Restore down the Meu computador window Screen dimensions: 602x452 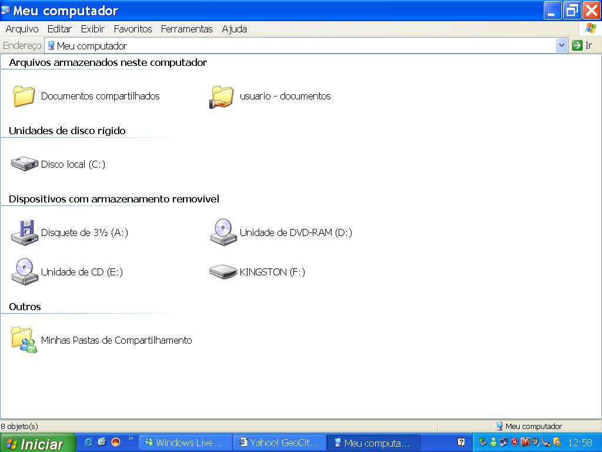click(572, 10)
